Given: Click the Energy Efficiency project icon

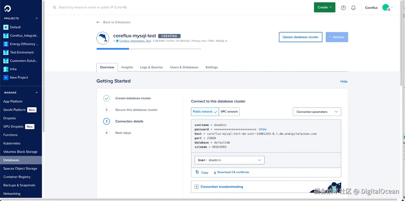Looking at the screenshot, I should pyautogui.click(x=6, y=44).
